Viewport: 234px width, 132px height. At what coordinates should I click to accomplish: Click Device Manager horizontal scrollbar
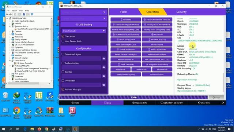point(24,83)
